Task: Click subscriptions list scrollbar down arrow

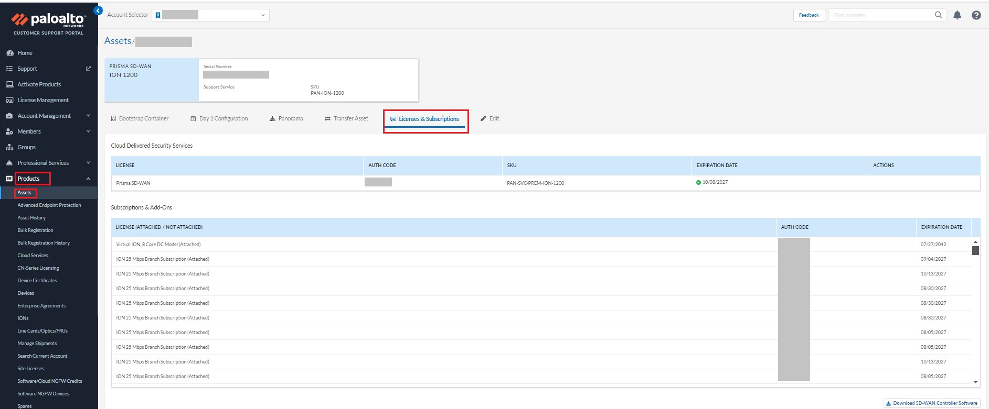Action: pos(975,382)
